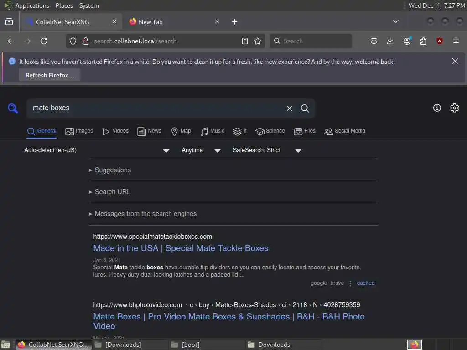Click the Firefox toolbar Search box
467x350 pixels.
pyautogui.click(x=311, y=41)
